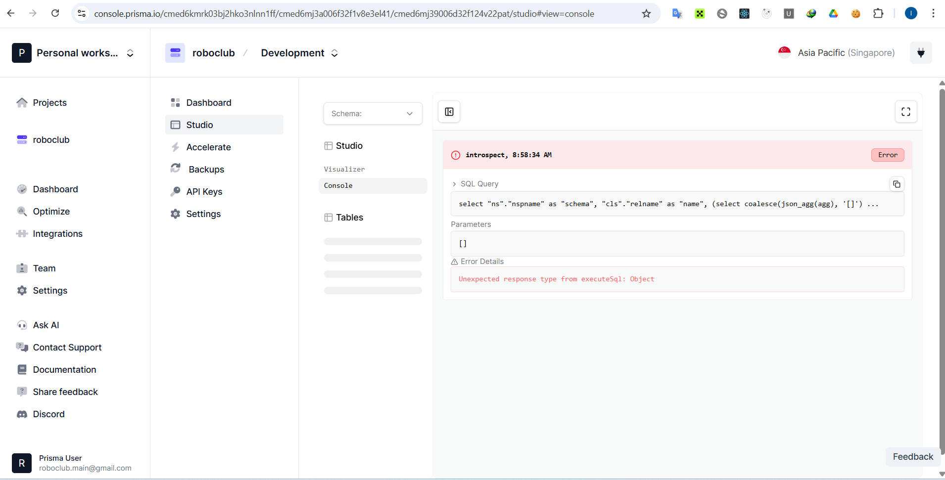Open the Chrome profile avatar

pyautogui.click(x=911, y=13)
